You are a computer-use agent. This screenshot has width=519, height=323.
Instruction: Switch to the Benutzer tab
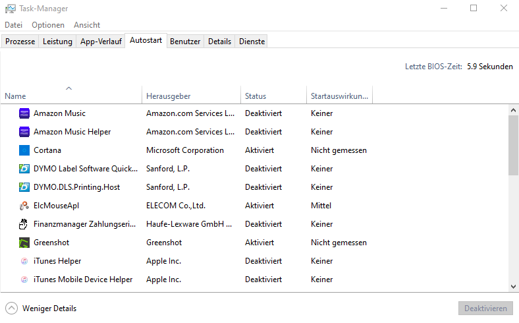(185, 42)
